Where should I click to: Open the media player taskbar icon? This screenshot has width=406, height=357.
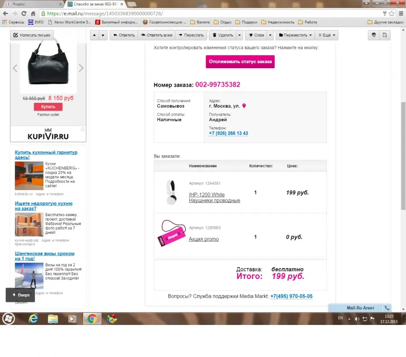pos(72,319)
